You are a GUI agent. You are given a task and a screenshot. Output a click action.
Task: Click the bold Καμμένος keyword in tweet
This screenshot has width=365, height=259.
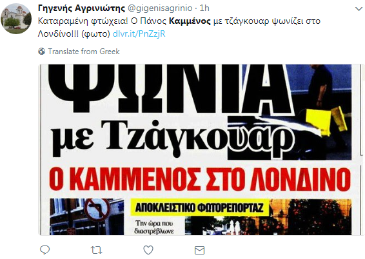tap(190, 21)
